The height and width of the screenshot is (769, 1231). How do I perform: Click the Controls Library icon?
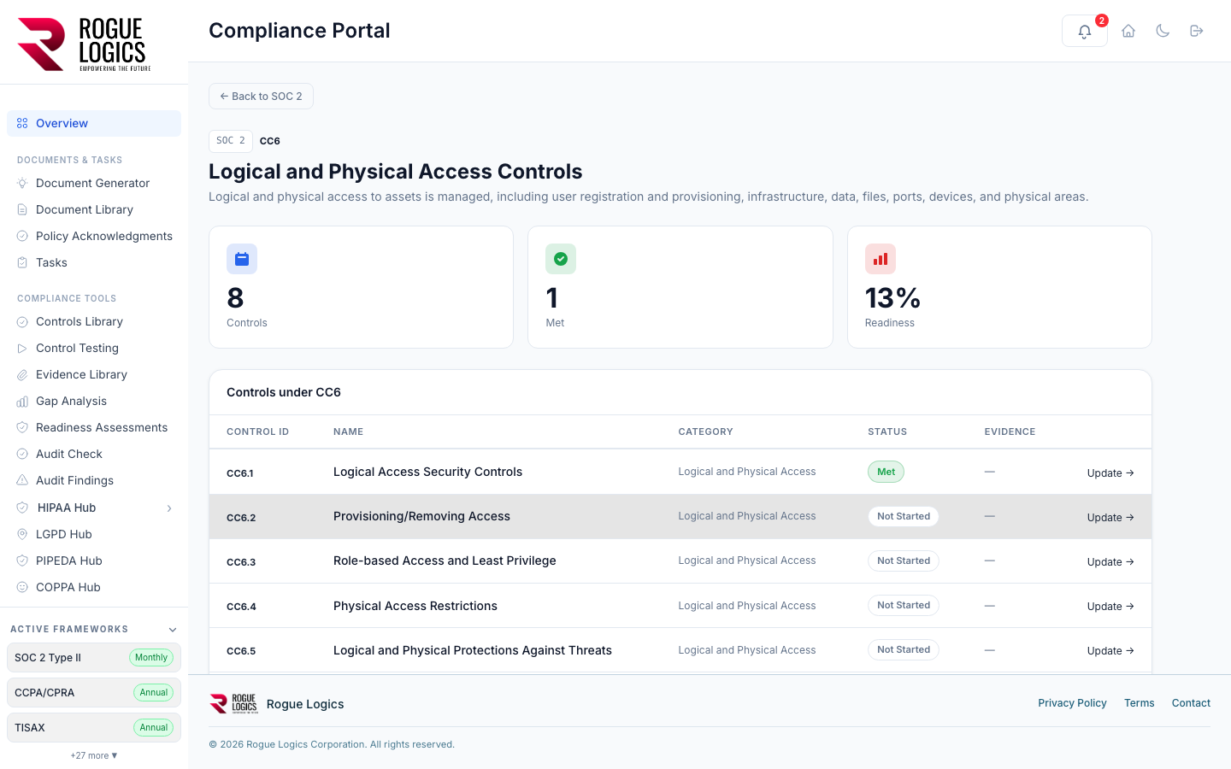22,321
